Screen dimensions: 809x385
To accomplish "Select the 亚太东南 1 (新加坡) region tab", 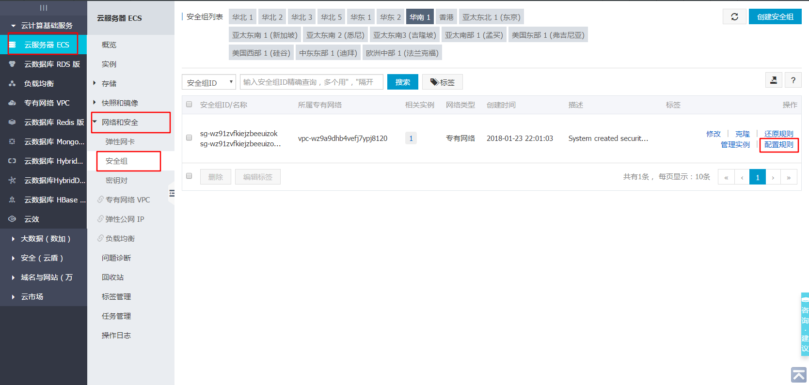I will pyautogui.click(x=265, y=35).
